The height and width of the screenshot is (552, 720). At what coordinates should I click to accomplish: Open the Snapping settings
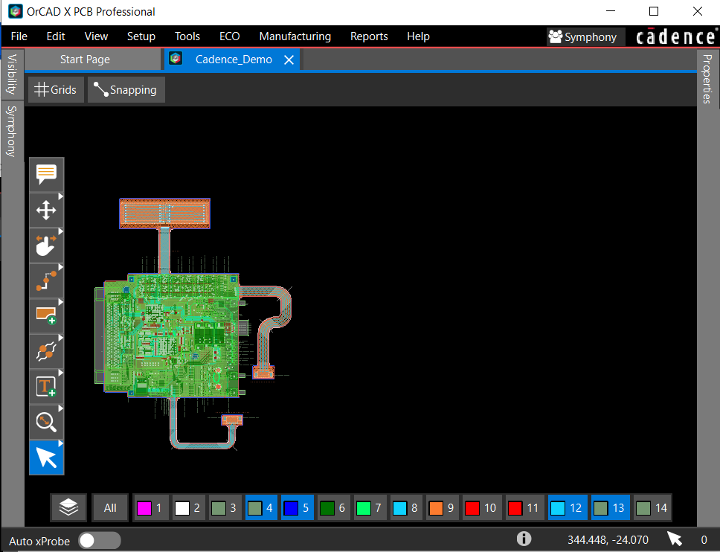pyautogui.click(x=126, y=89)
